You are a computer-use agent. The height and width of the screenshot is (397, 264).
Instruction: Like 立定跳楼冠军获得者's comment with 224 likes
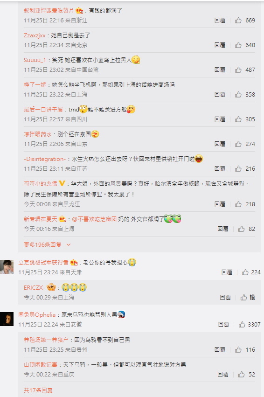245,272
